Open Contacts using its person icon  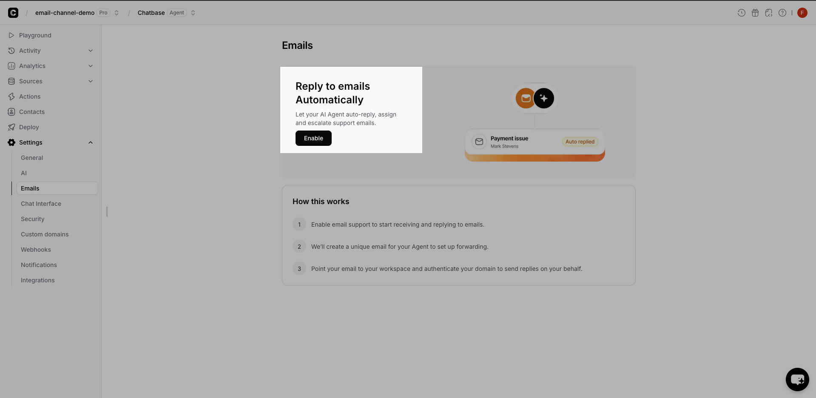coord(11,112)
